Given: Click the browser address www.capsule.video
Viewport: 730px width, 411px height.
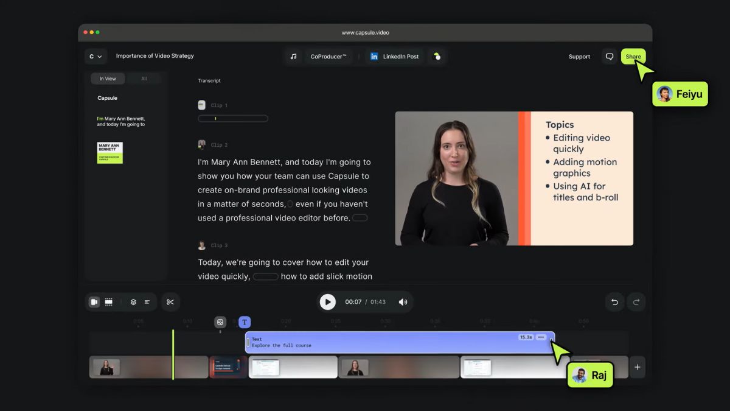Looking at the screenshot, I should coord(365,32).
